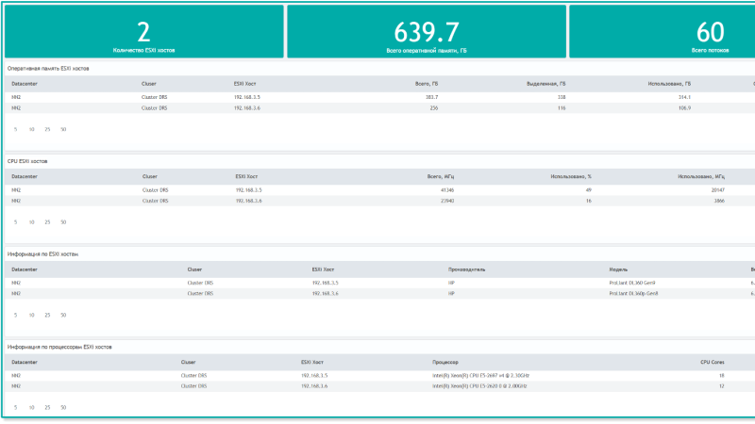This screenshot has height=424, width=755.
Task: Click 192.168.3.5 in processors info table
Action: pos(314,376)
